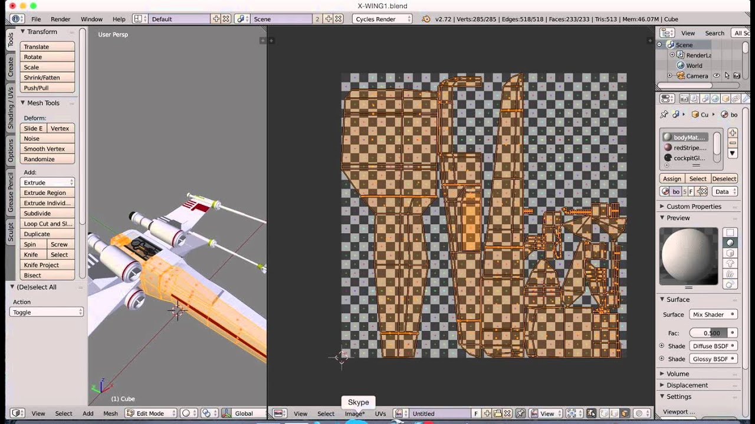The image size is (755, 424).
Task: Toggle Camera renderability icon in outliner
Action: (x=737, y=76)
